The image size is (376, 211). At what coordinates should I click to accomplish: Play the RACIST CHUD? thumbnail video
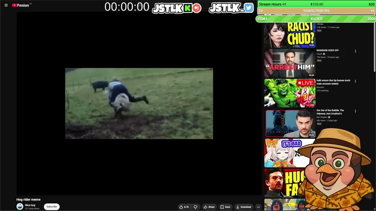[290, 35]
